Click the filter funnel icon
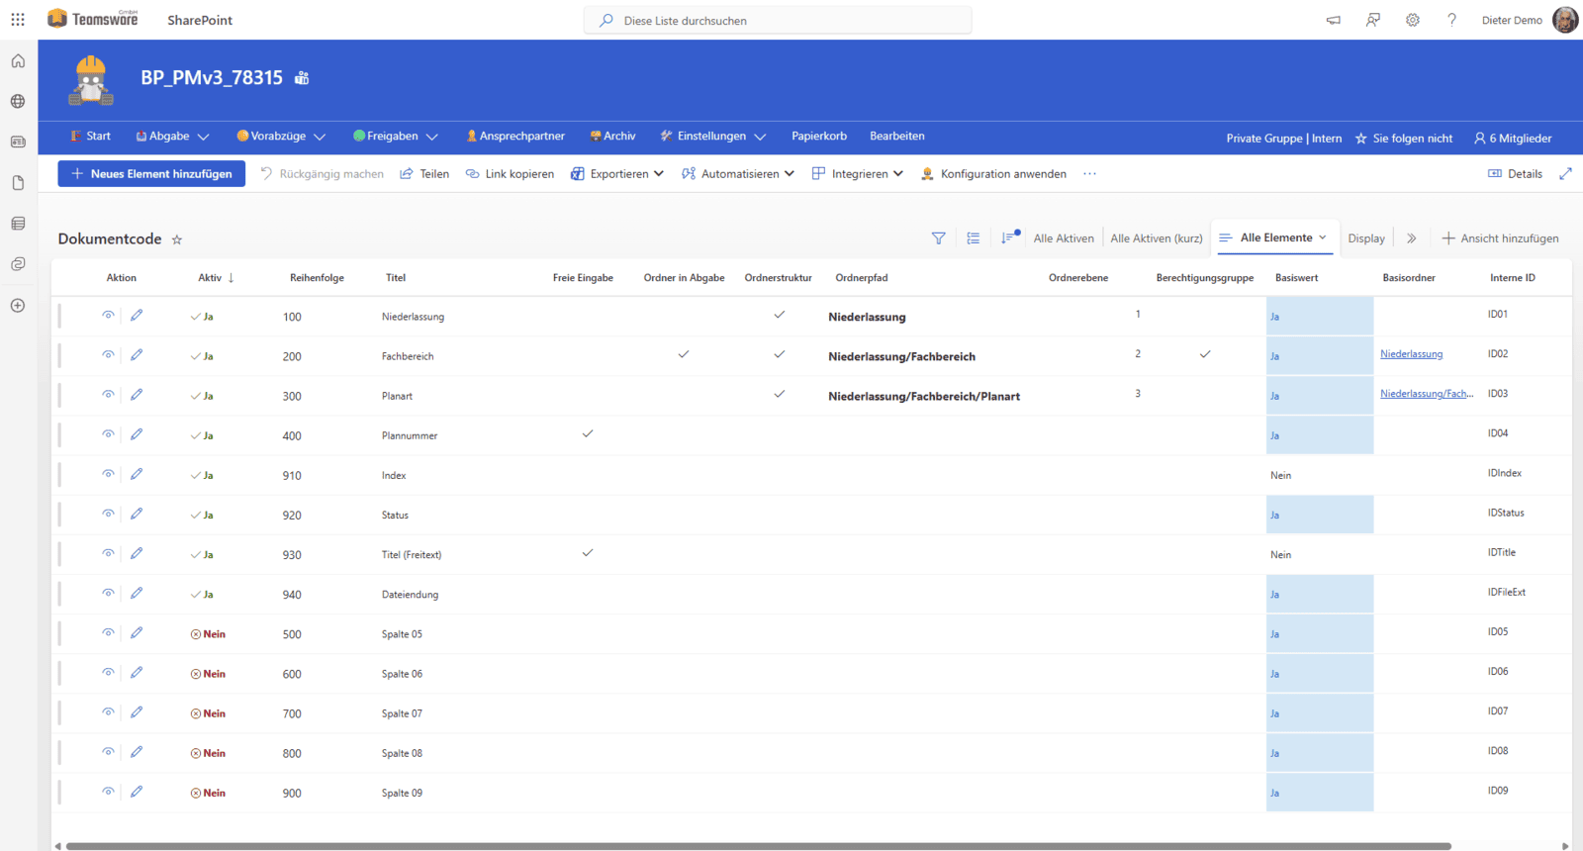Image resolution: width=1583 pixels, height=851 pixels. coord(938,238)
